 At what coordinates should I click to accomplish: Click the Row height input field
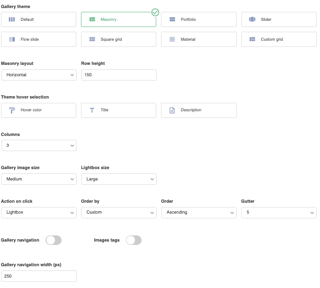(x=119, y=75)
